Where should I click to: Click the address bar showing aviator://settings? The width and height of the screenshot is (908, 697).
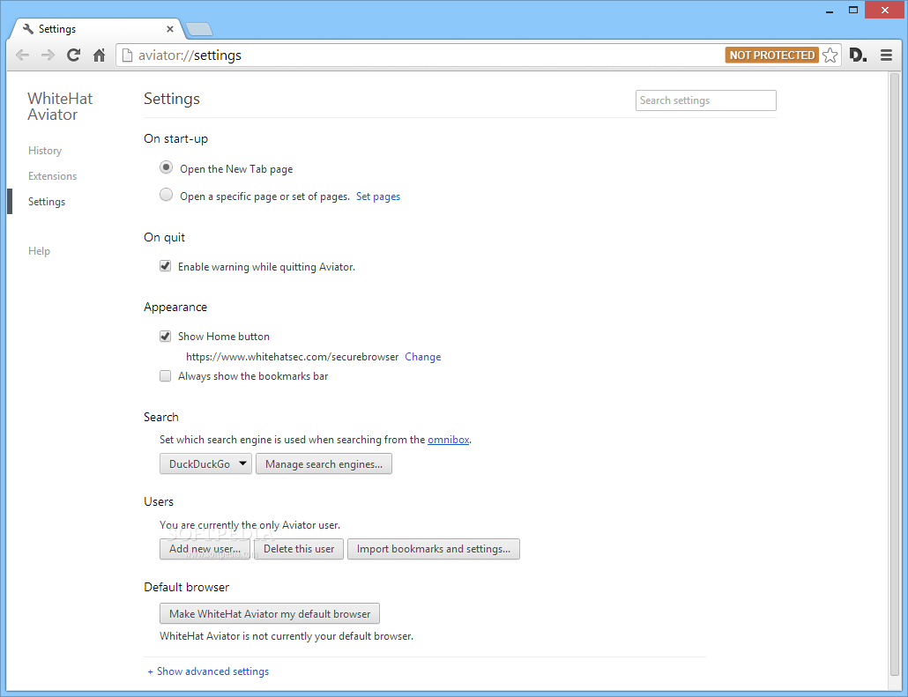click(420, 55)
